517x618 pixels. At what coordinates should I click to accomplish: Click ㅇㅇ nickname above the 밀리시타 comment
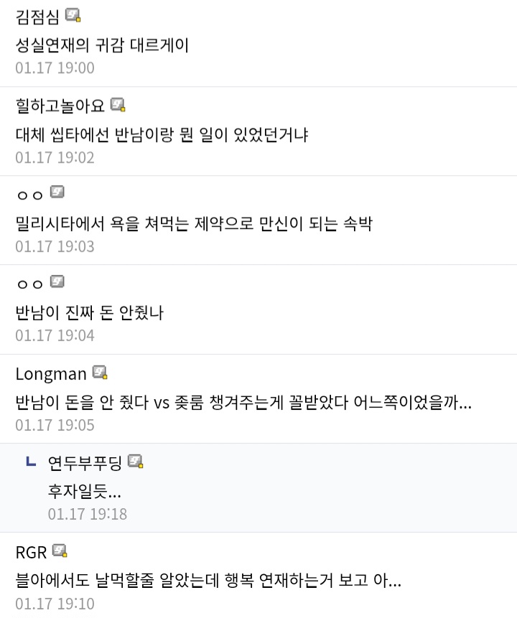[x=30, y=195]
